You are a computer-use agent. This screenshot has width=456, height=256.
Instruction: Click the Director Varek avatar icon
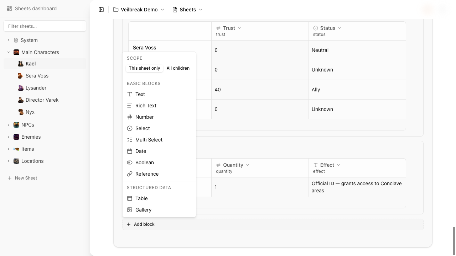tap(21, 100)
